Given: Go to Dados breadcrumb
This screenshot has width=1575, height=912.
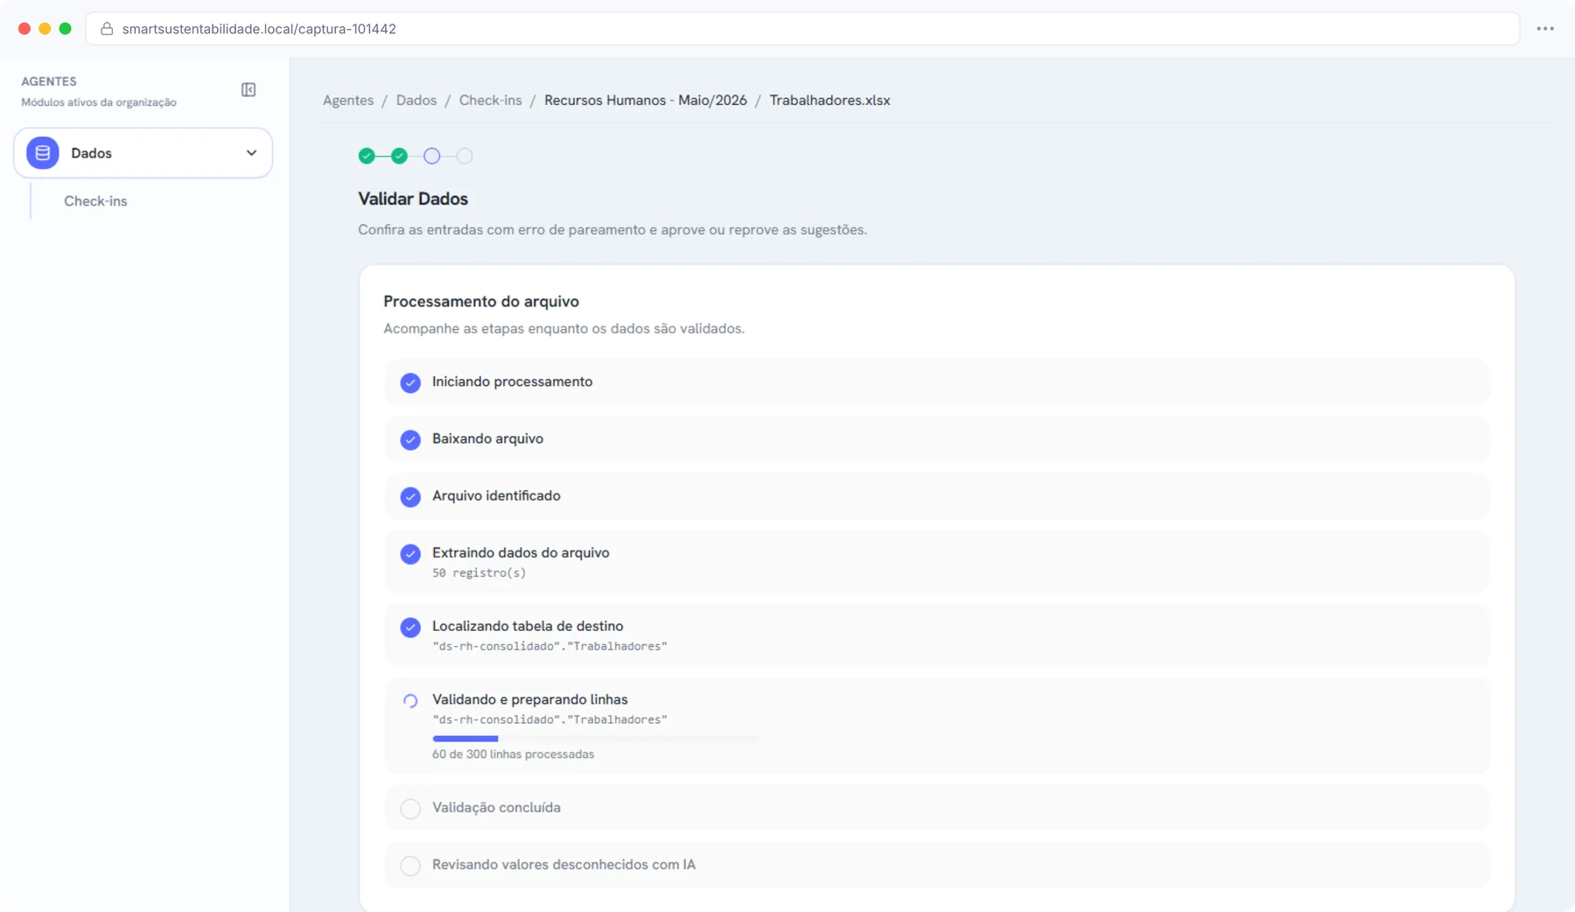Looking at the screenshot, I should [x=416, y=101].
